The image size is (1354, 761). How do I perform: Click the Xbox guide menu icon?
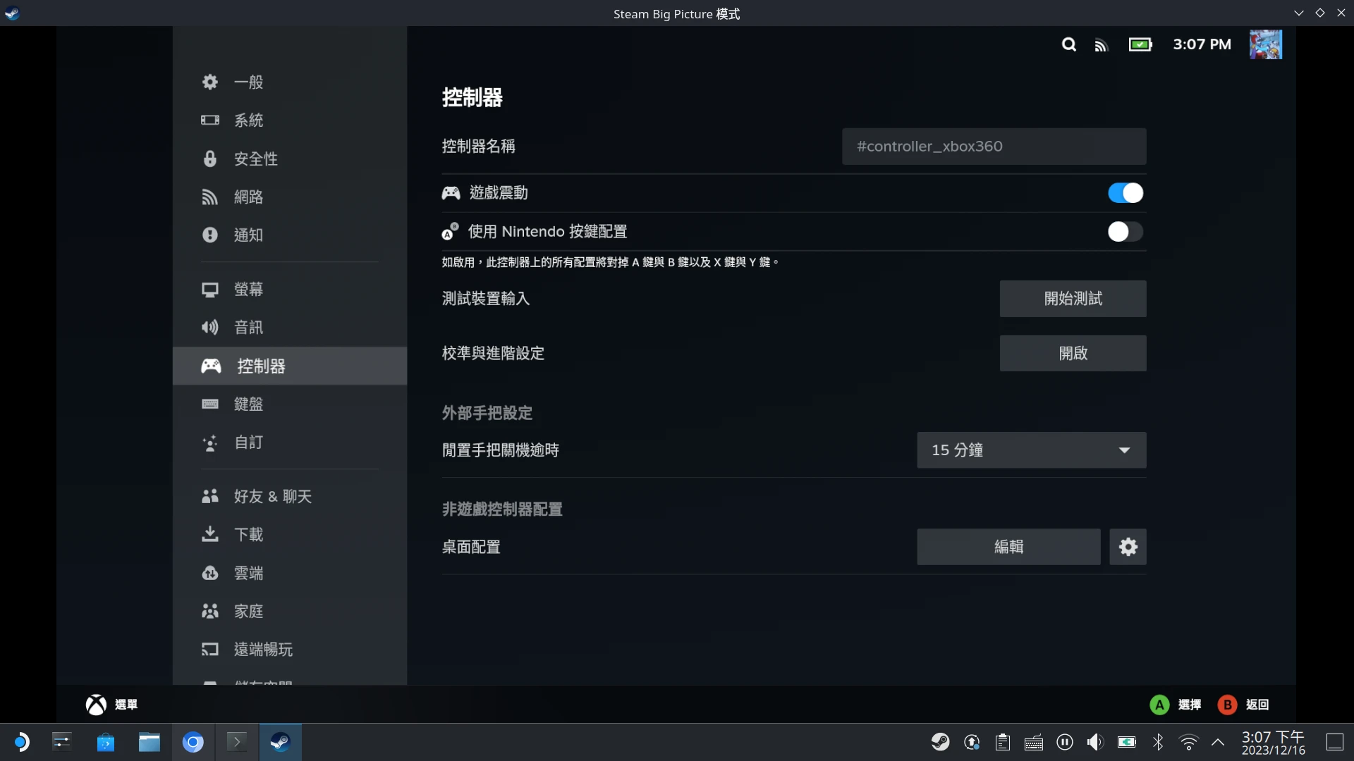[x=96, y=705]
